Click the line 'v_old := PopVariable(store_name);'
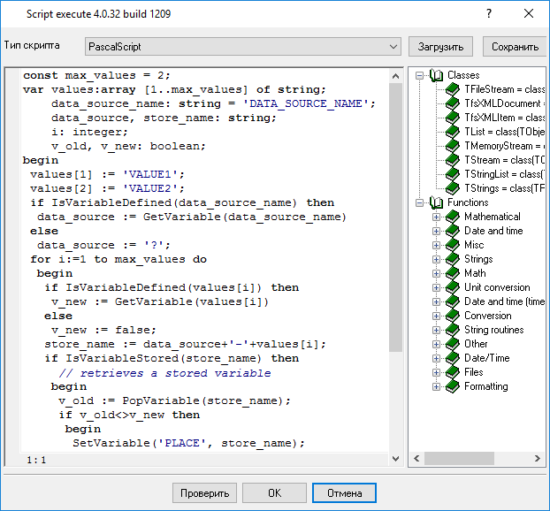The width and height of the screenshot is (550, 511). pos(175,400)
